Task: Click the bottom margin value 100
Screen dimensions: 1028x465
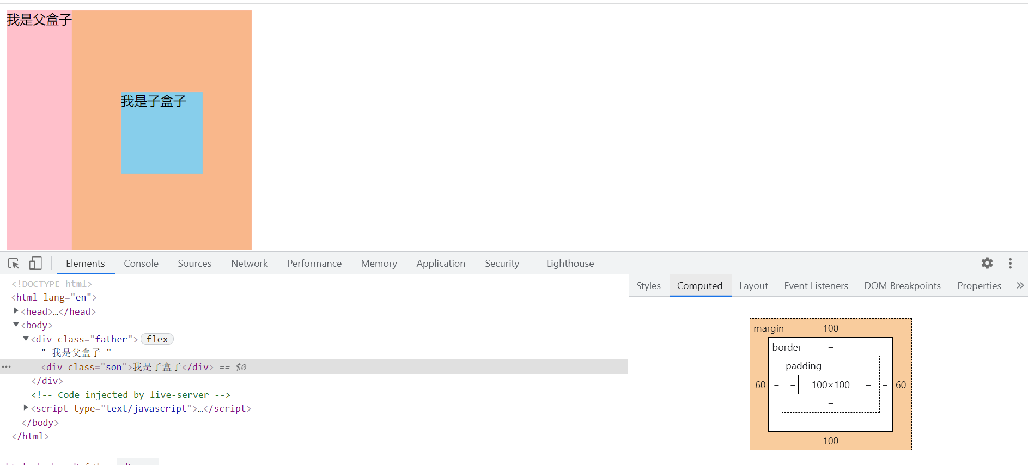Action: click(x=830, y=441)
